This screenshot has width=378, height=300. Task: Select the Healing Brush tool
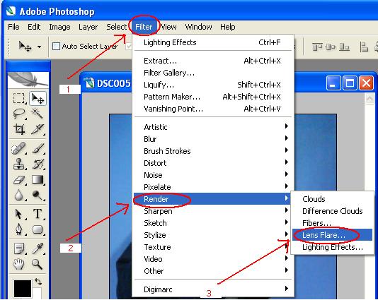pyautogui.click(x=19, y=148)
